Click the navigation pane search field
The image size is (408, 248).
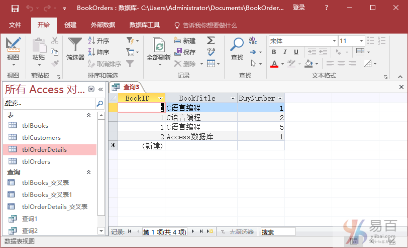[49, 103]
